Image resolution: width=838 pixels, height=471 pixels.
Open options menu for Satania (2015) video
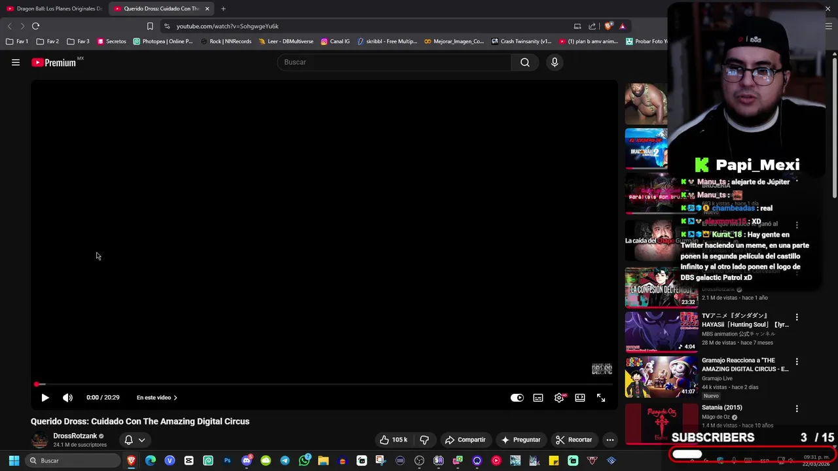coord(797,409)
